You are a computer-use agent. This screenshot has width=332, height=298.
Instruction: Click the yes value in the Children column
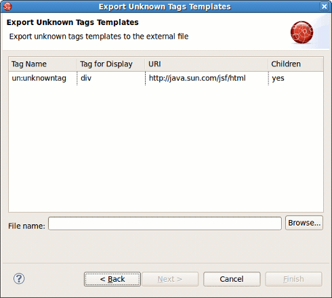coord(278,79)
